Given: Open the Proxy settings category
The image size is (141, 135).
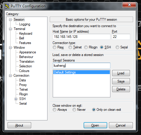Looking at the screenshot, I should (x=23, y=85).
